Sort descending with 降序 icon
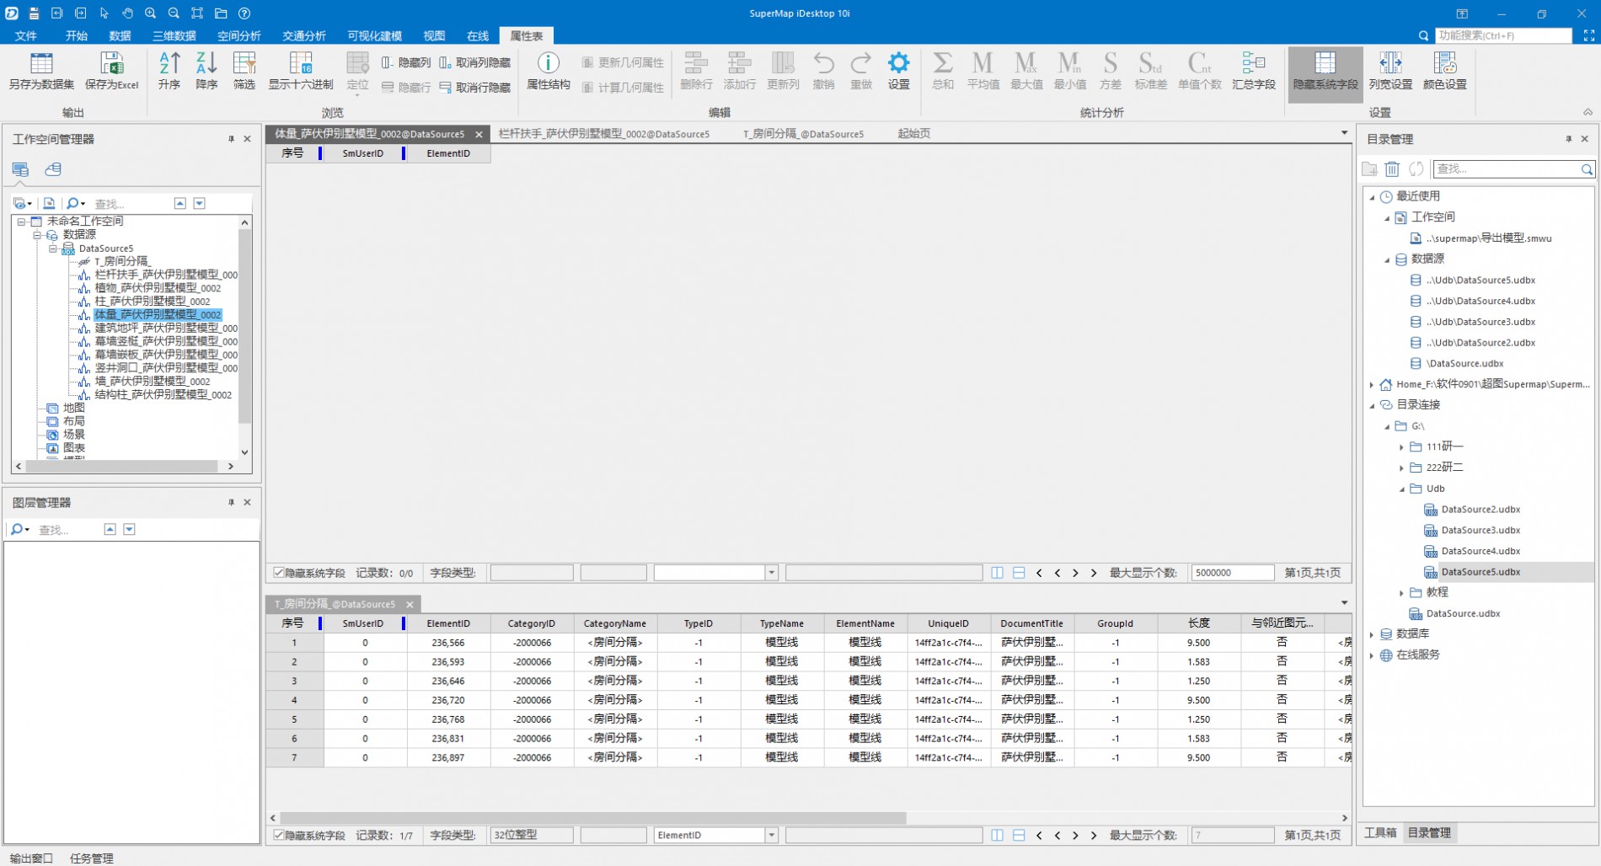The height and width of the screenshot is (866, 1601). click(x=206, y=71)
